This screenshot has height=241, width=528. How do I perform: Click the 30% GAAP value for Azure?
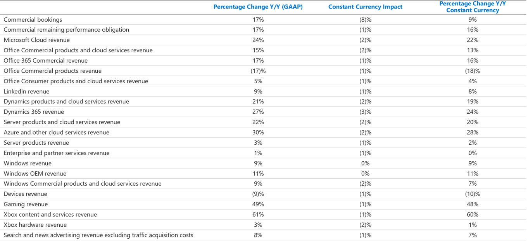(258, 132)
